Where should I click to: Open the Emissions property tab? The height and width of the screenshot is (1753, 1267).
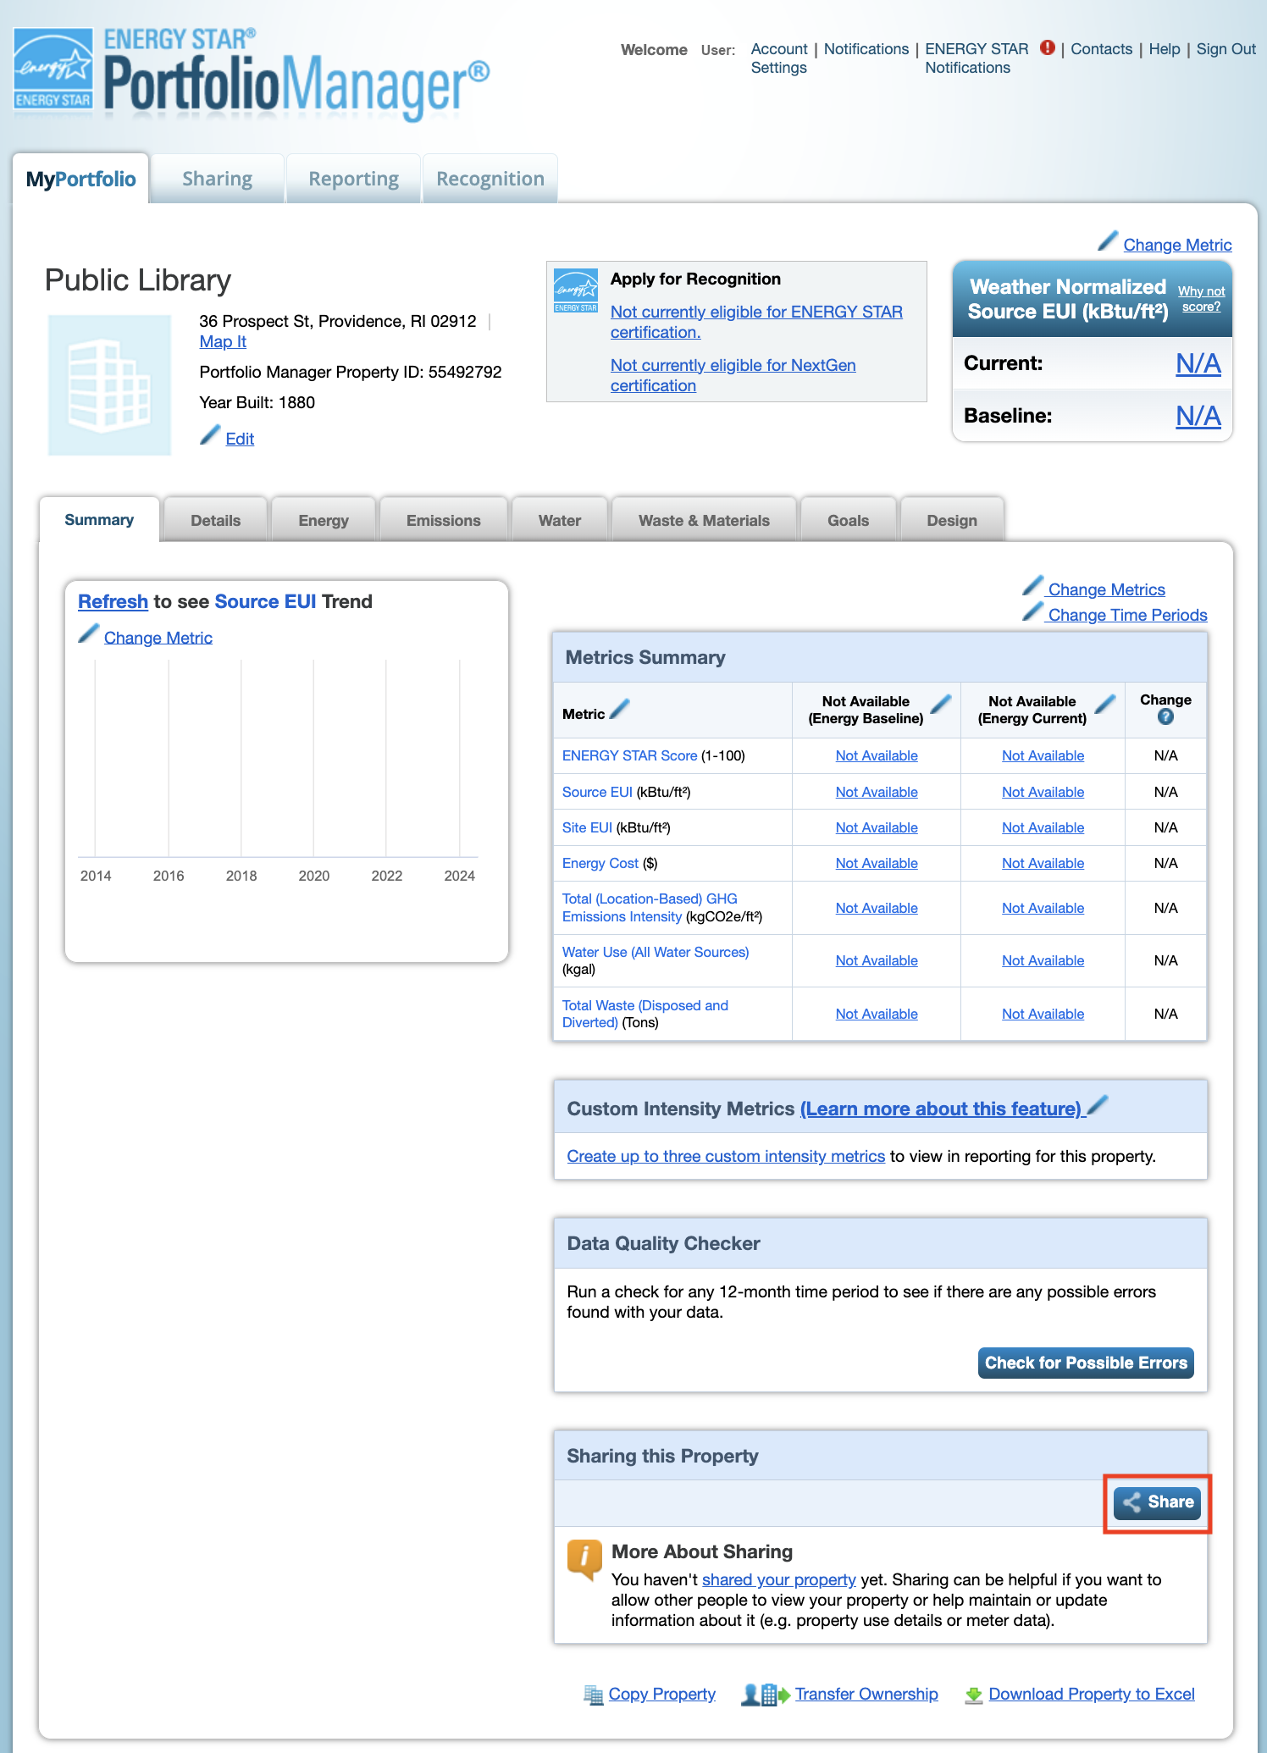[443, 521]
